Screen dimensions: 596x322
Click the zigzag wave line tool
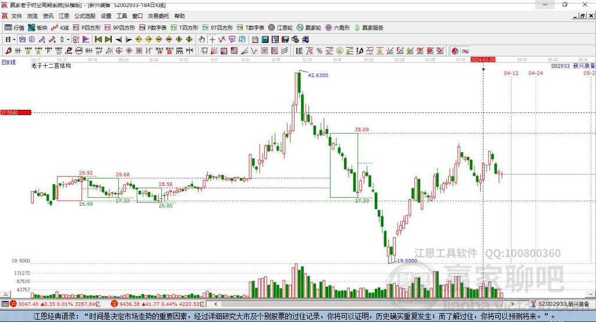click(254, 51)
